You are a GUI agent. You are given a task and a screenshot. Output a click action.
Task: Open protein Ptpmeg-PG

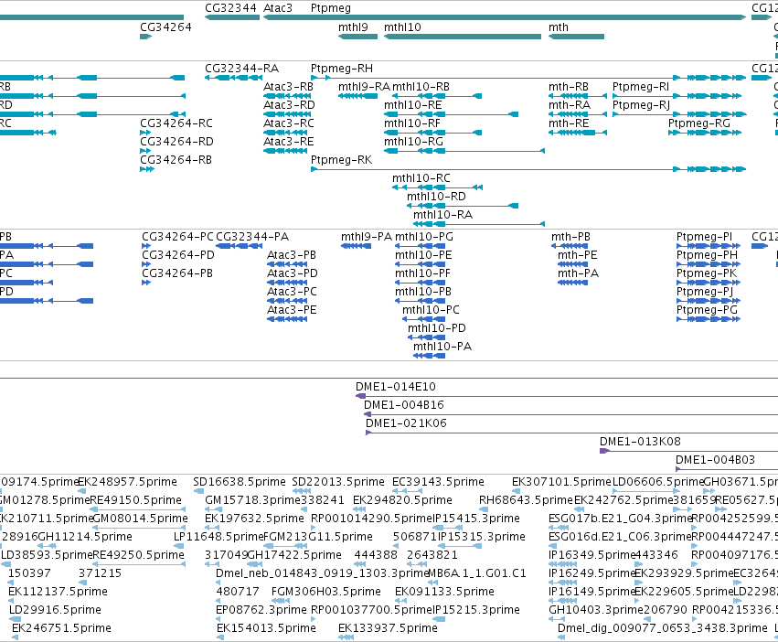tap(707, 310)
